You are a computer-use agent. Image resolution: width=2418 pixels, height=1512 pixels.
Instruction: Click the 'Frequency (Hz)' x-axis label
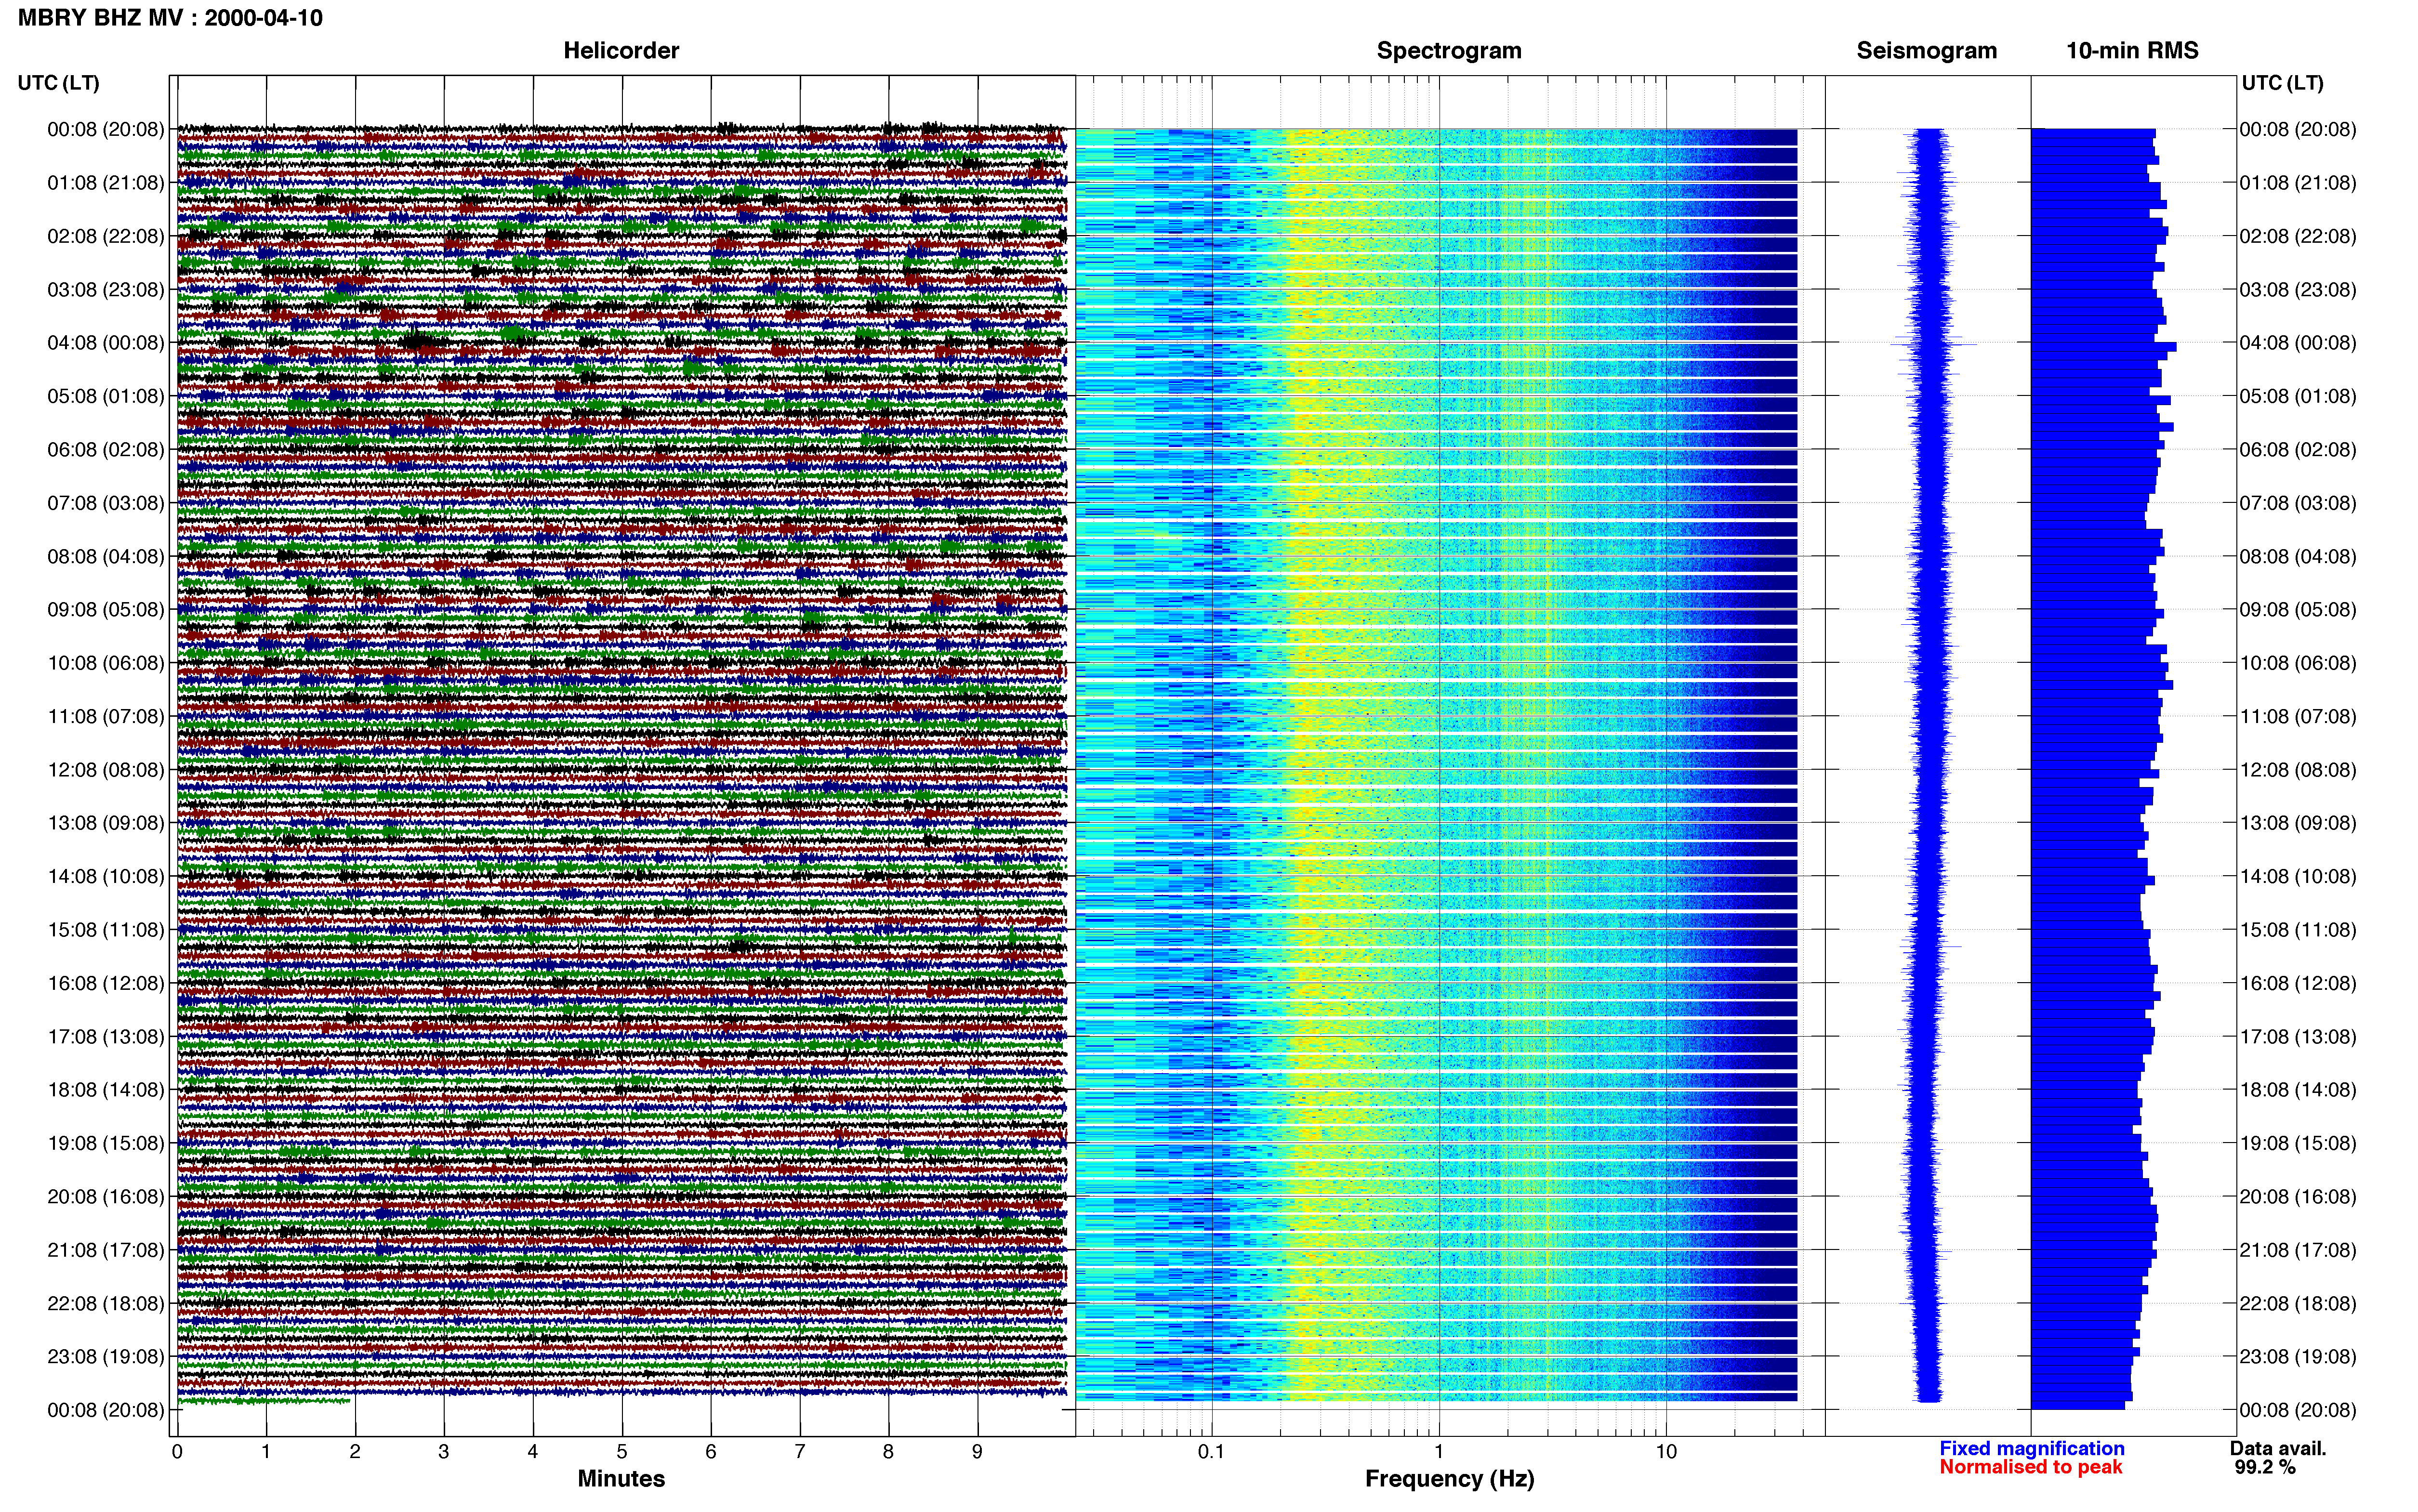(1449, 1478)
